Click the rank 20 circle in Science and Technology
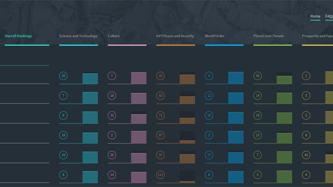The width and height of the screenshot is (333, 187). [x=63, y=76]
